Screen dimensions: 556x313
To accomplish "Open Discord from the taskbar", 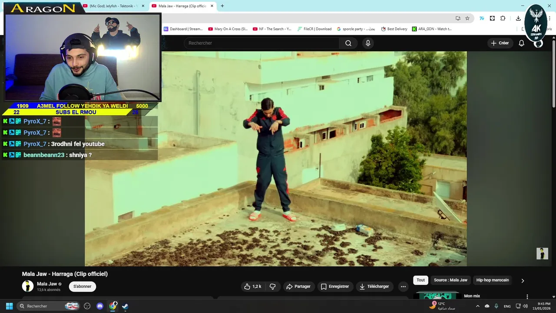I will (x=100, y=306).
